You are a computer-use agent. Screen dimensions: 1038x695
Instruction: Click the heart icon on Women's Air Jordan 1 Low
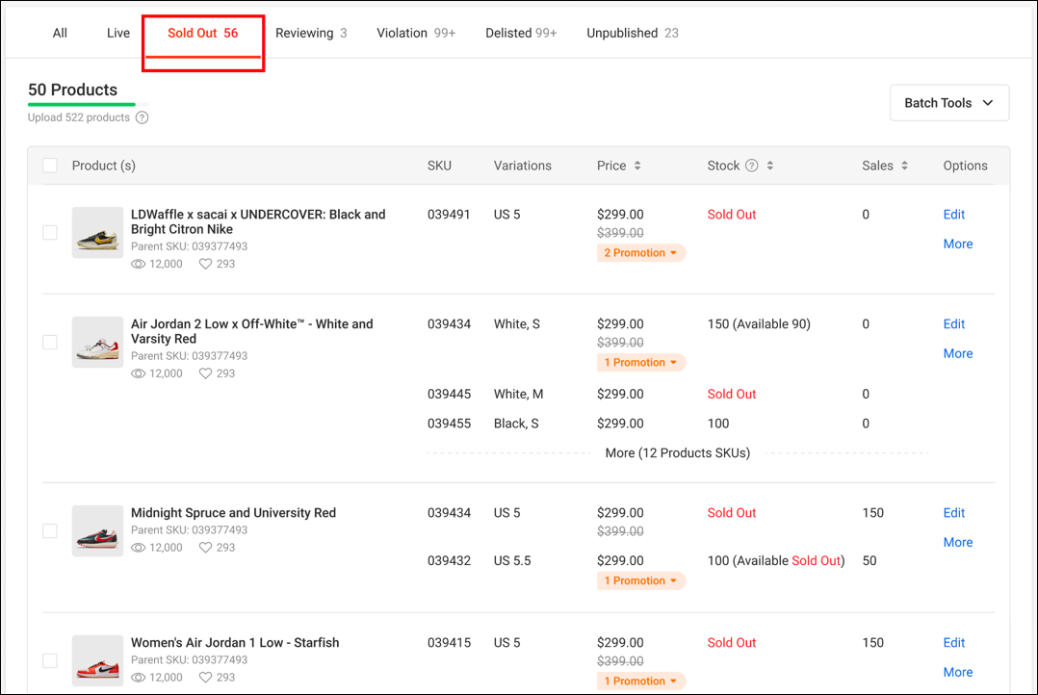point(207,677)
